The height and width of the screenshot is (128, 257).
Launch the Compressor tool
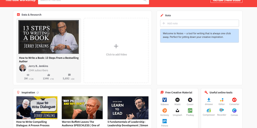(209, 110)
